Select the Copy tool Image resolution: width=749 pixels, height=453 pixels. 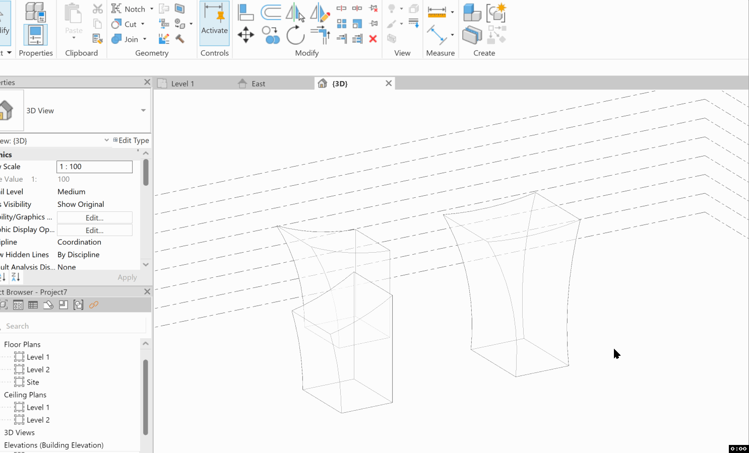pyautogui.click(x=271, y=35)
